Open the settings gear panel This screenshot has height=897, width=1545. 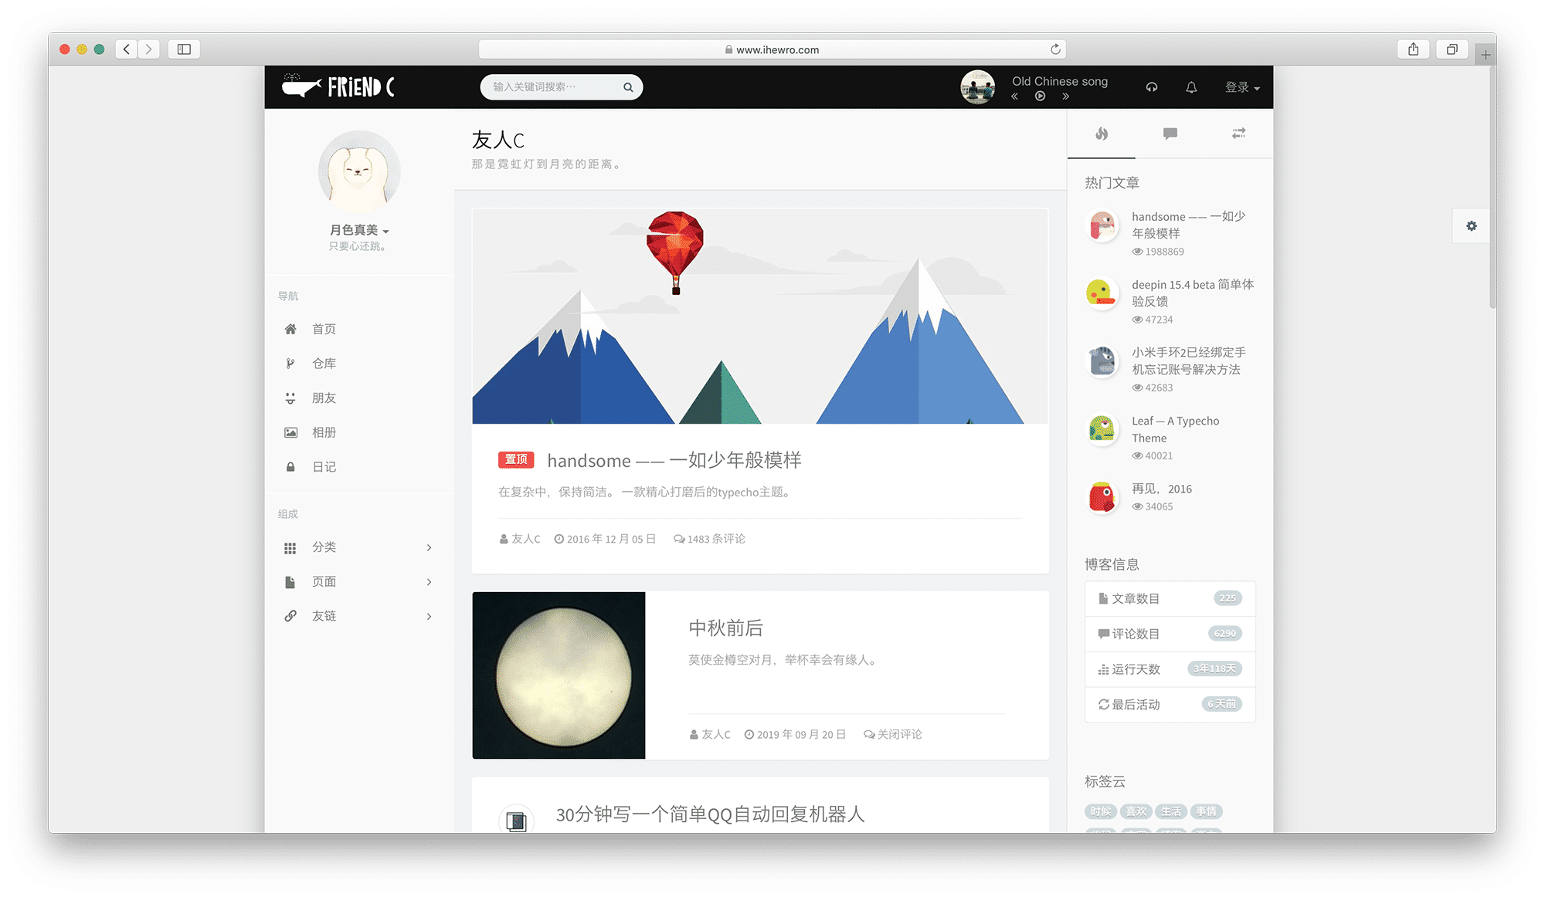(1471, 226)
